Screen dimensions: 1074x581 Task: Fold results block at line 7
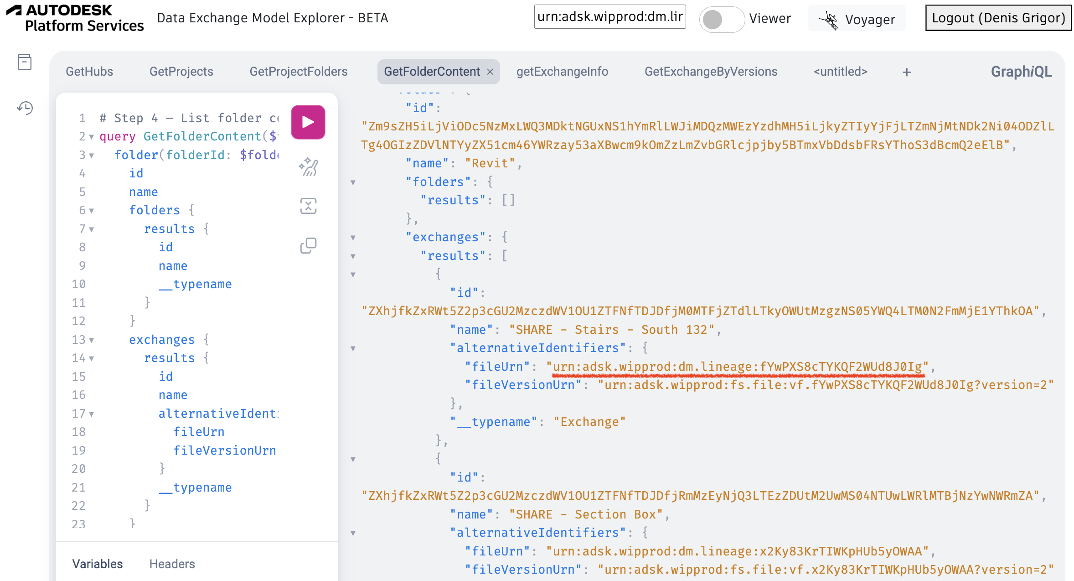tap(92, 229)
